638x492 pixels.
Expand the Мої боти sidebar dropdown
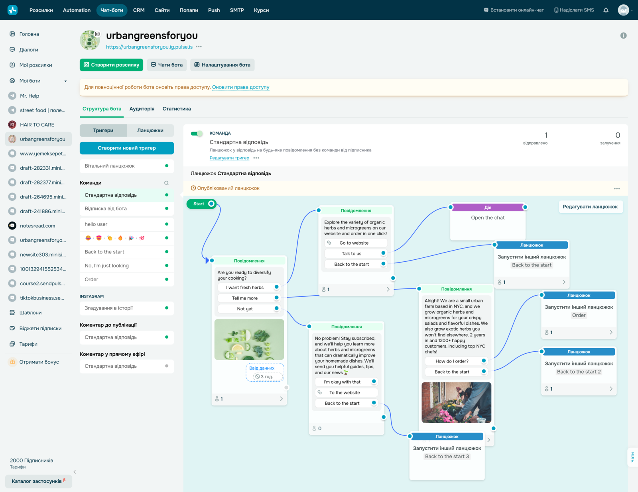coord(66,81)
